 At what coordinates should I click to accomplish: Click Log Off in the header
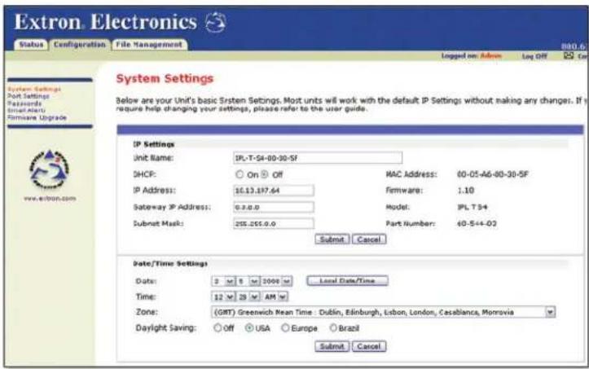[x=534, y=56]
